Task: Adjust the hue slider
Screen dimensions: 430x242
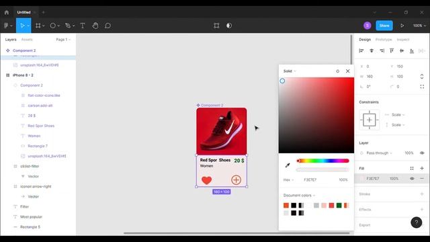Action: (322, 161)
